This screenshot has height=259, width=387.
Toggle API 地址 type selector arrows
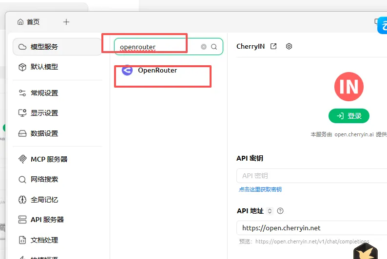(x=270, y=211)
